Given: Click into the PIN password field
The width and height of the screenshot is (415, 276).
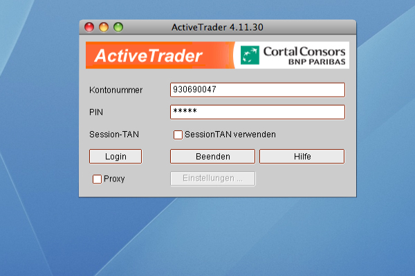Looking at the screenshot, I should coord(257,112).
